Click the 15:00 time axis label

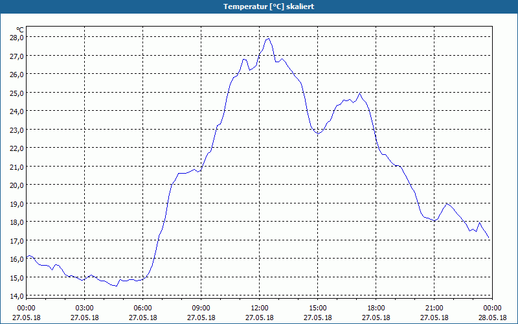[318, 308]
